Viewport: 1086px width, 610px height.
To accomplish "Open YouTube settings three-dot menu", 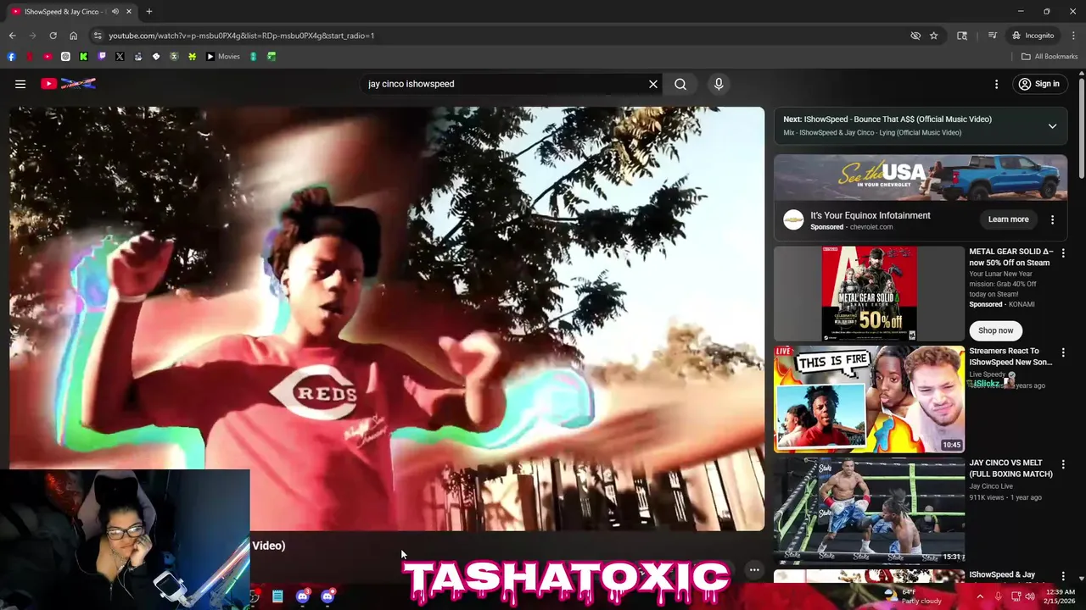I will click(x=997, y=84).
